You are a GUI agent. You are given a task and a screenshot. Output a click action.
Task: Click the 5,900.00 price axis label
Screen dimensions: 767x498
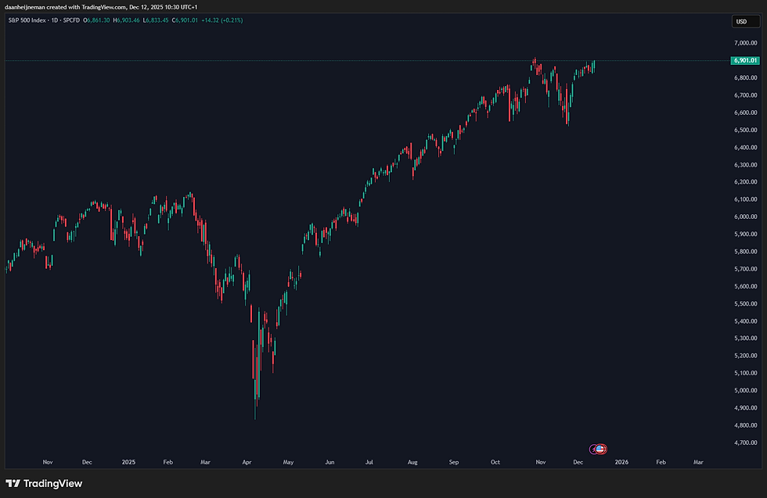coord(745,234)
